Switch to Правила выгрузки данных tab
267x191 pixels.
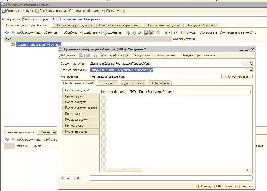point(74,25)
